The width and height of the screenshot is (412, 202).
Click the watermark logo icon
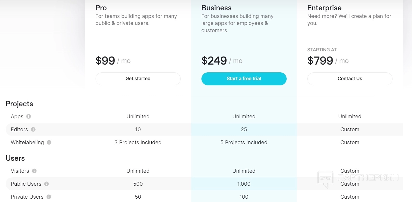325,179
